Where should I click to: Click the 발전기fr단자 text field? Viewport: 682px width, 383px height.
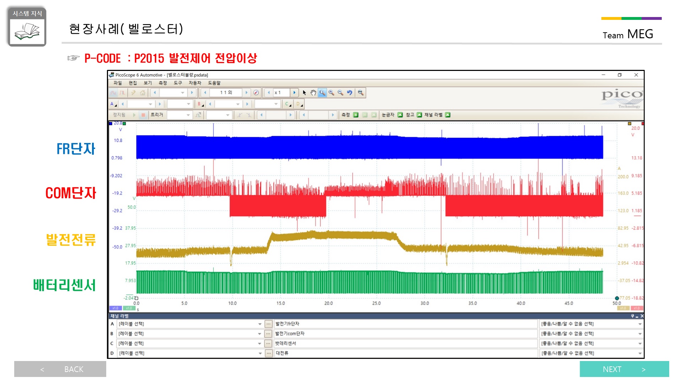[406, 324]
